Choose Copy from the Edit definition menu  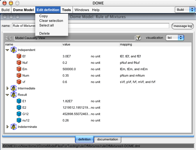[52, 16]
